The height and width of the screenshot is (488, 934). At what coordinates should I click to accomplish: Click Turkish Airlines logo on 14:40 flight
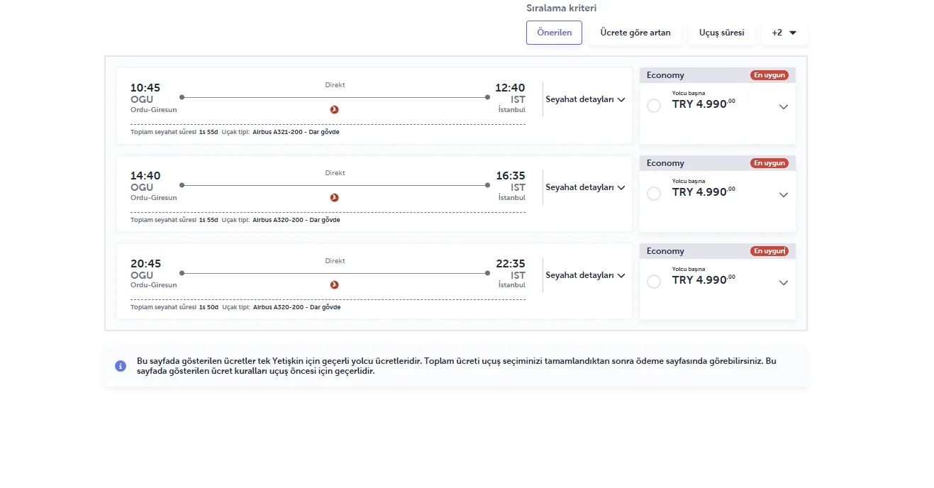[x=335, y=197]
